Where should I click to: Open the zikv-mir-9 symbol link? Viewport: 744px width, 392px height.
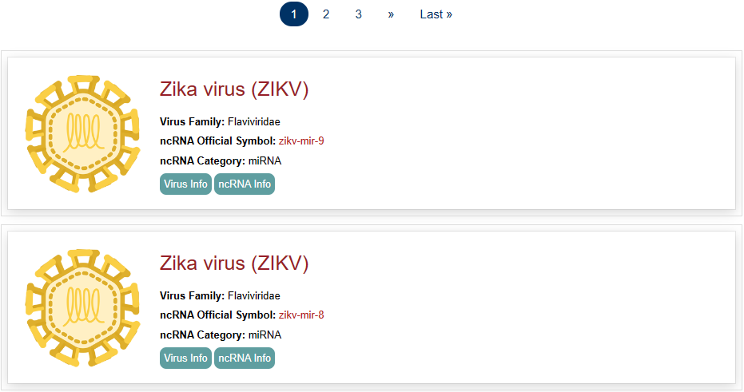pyautogui.click(x=301, y=141)
